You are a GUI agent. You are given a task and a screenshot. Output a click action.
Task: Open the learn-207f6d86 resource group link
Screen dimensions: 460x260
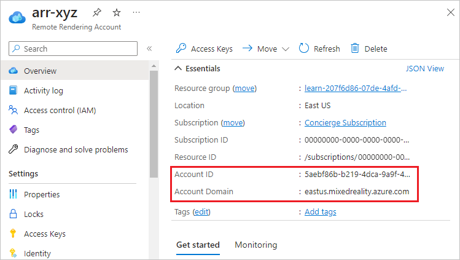(356, 89)
